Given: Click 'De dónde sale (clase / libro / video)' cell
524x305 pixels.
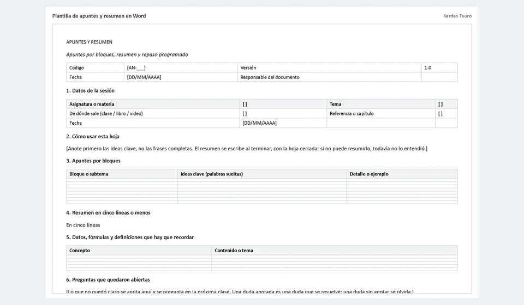Looking at the screenshot, I should pyautogui.click(x=153, y=113).
